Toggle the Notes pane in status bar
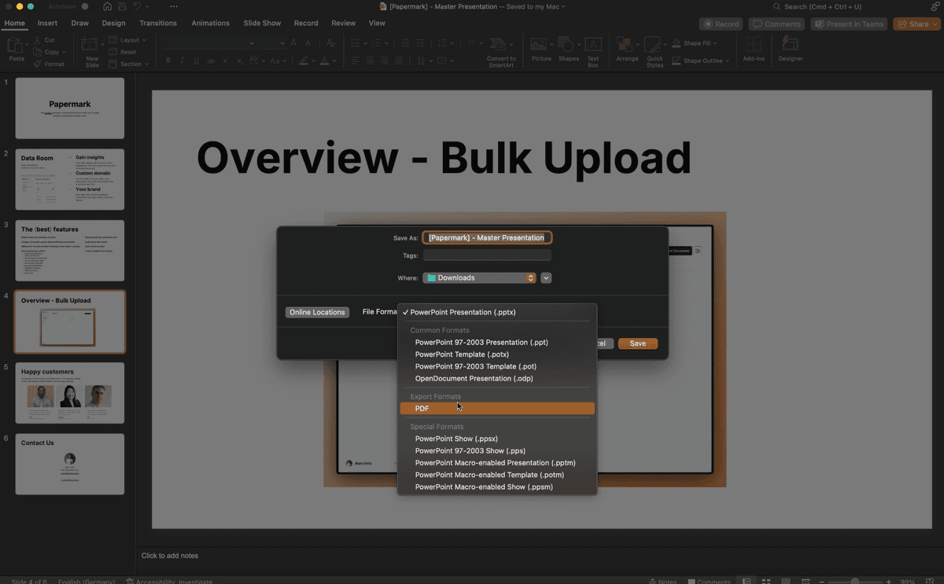Viewport: 944px width, 584px height. click(x=662, y=582)
